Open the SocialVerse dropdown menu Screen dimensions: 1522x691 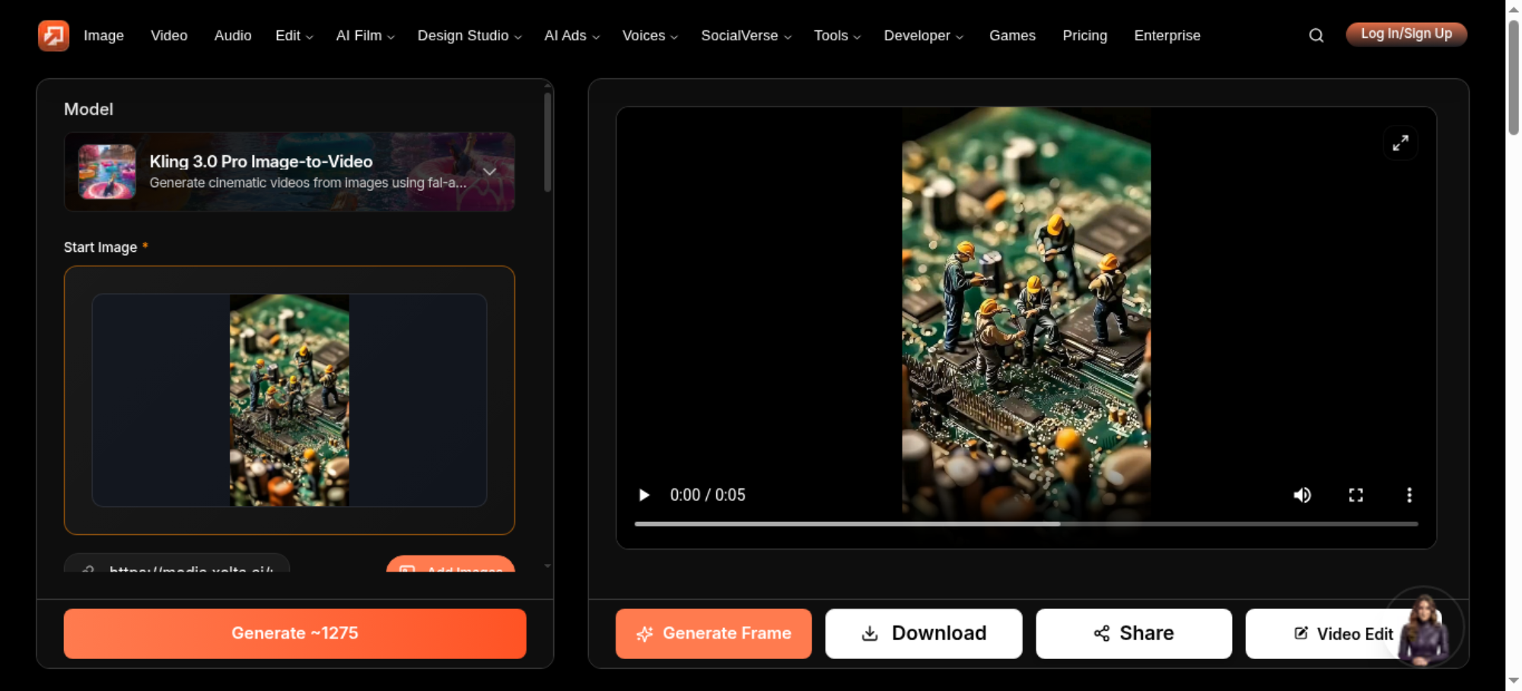(747, 36)
